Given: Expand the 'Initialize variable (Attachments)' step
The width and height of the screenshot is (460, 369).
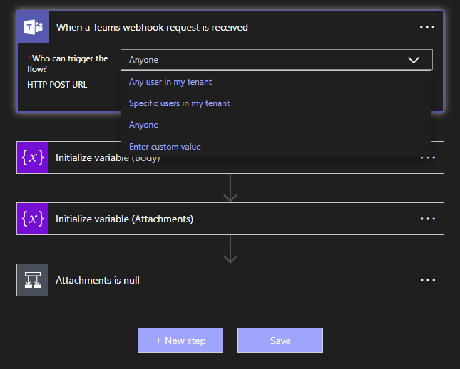Looking at the screenshot, I should click(x=214, y=219).
